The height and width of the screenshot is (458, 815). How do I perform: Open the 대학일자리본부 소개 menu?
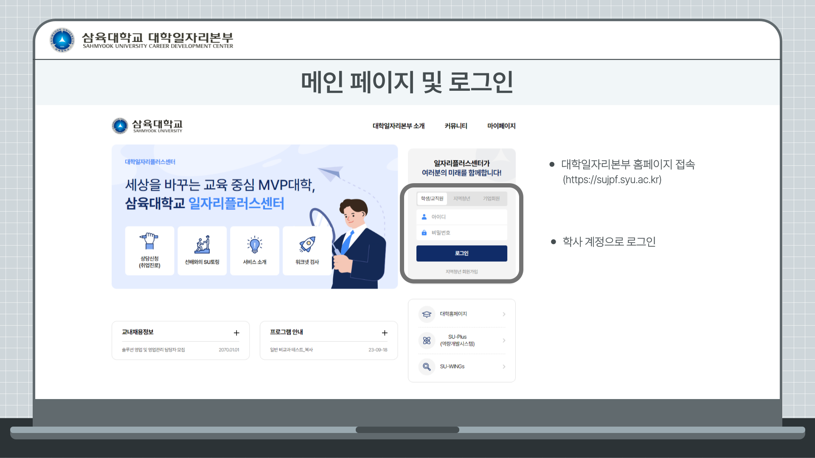click(398, 126)
